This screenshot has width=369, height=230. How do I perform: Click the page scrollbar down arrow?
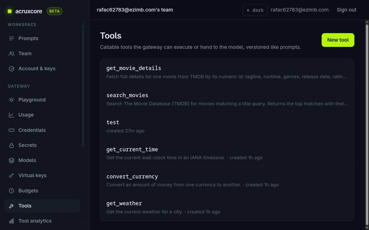367,228
